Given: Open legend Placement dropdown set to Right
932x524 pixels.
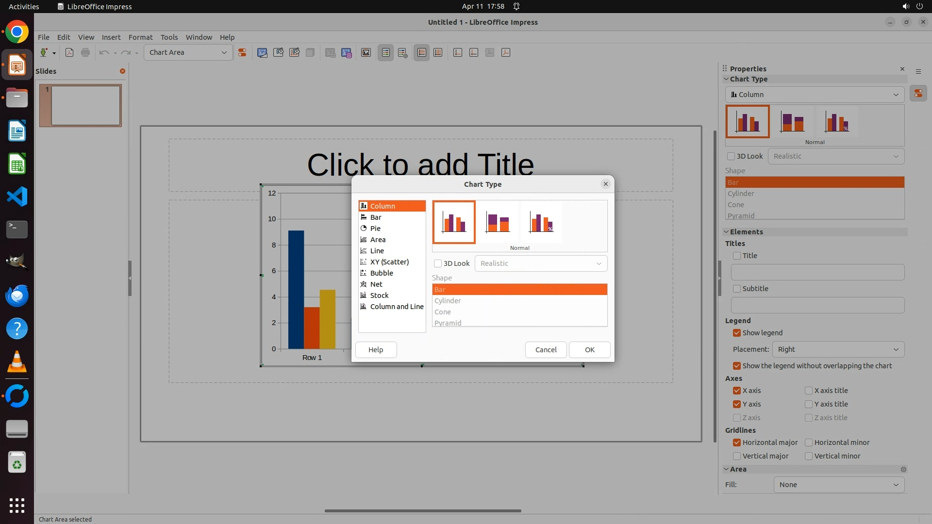Looking at the screenshot, I should coord(838,349).
